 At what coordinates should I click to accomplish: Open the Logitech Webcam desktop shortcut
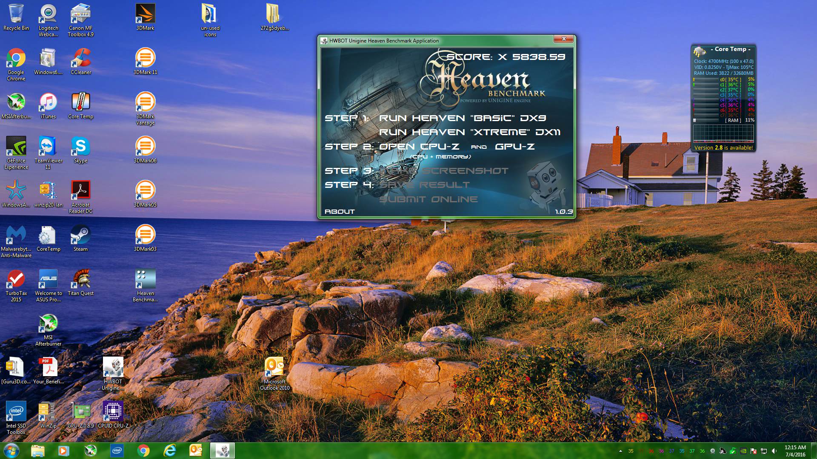coord(49,20)
